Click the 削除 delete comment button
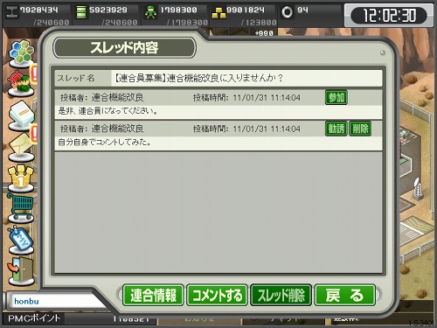The width and height of the screenshot is (437, 328). click(x=360, y=129)
